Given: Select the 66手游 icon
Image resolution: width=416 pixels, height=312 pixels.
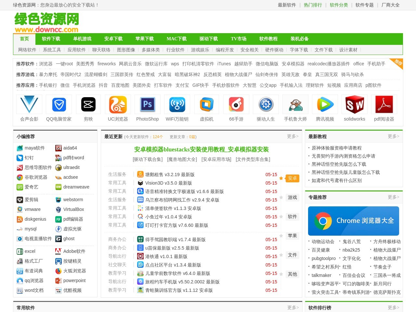Looking at the screenshot, I should coord(236,105).
